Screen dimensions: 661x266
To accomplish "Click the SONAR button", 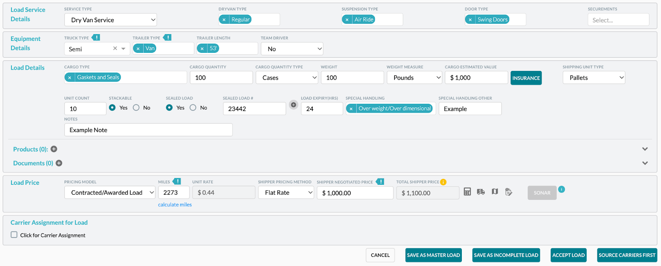I will (x=542, y=193).
